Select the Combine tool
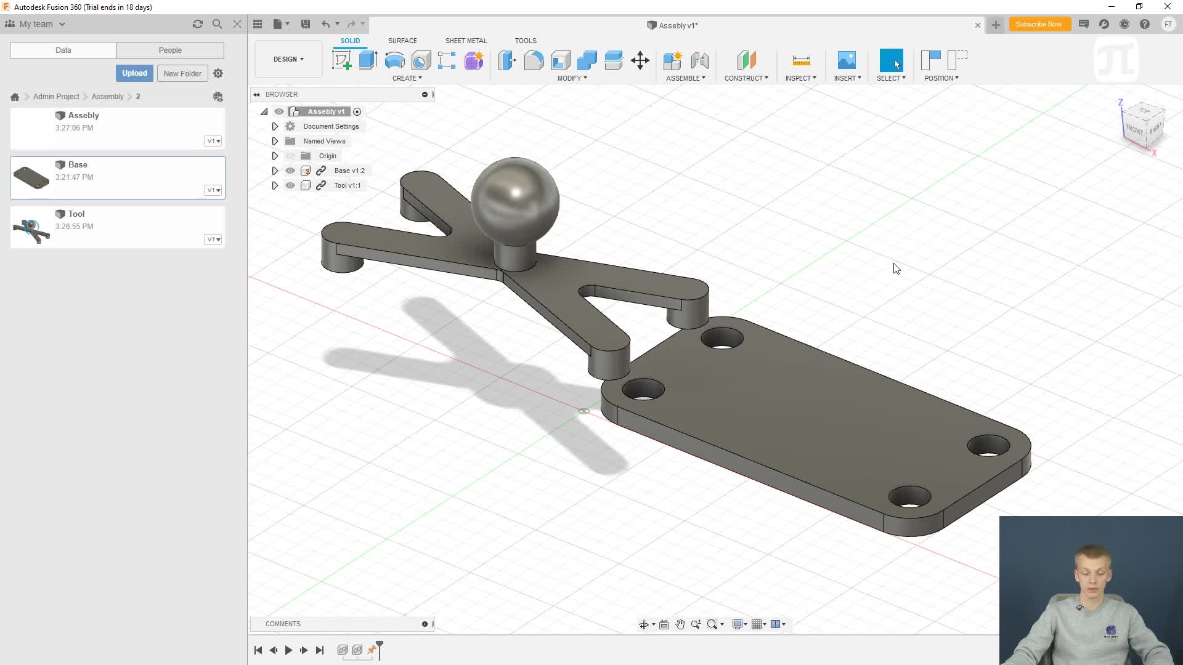This screenshot has height=665, width=1183. click(587, 60)
